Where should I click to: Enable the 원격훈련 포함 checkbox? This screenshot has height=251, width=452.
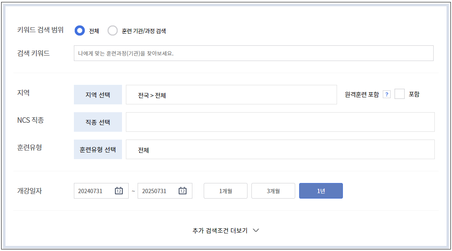tap(400, 95)
